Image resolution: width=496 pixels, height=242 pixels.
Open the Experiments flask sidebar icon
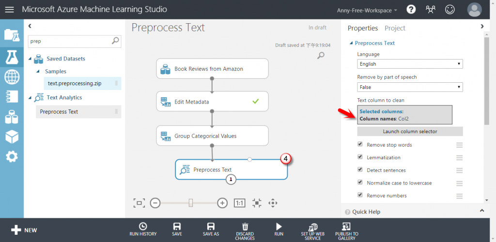coord(12,57)
